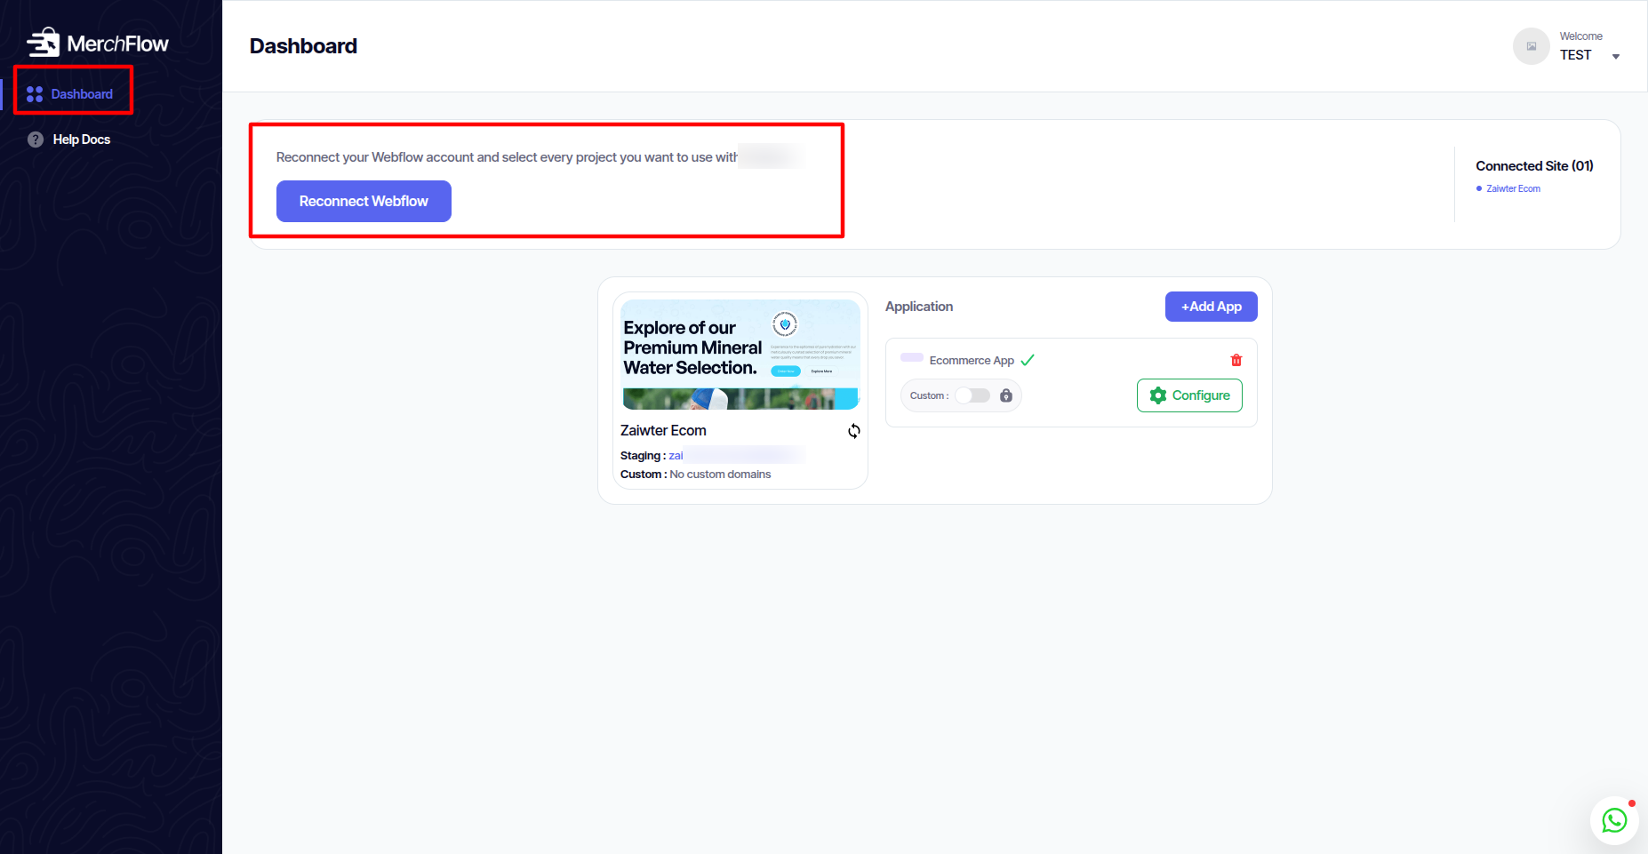Click the Zaiwter Ecom site preview thumbnail
The image size is (1648, 854).
[x=740, y=355]
